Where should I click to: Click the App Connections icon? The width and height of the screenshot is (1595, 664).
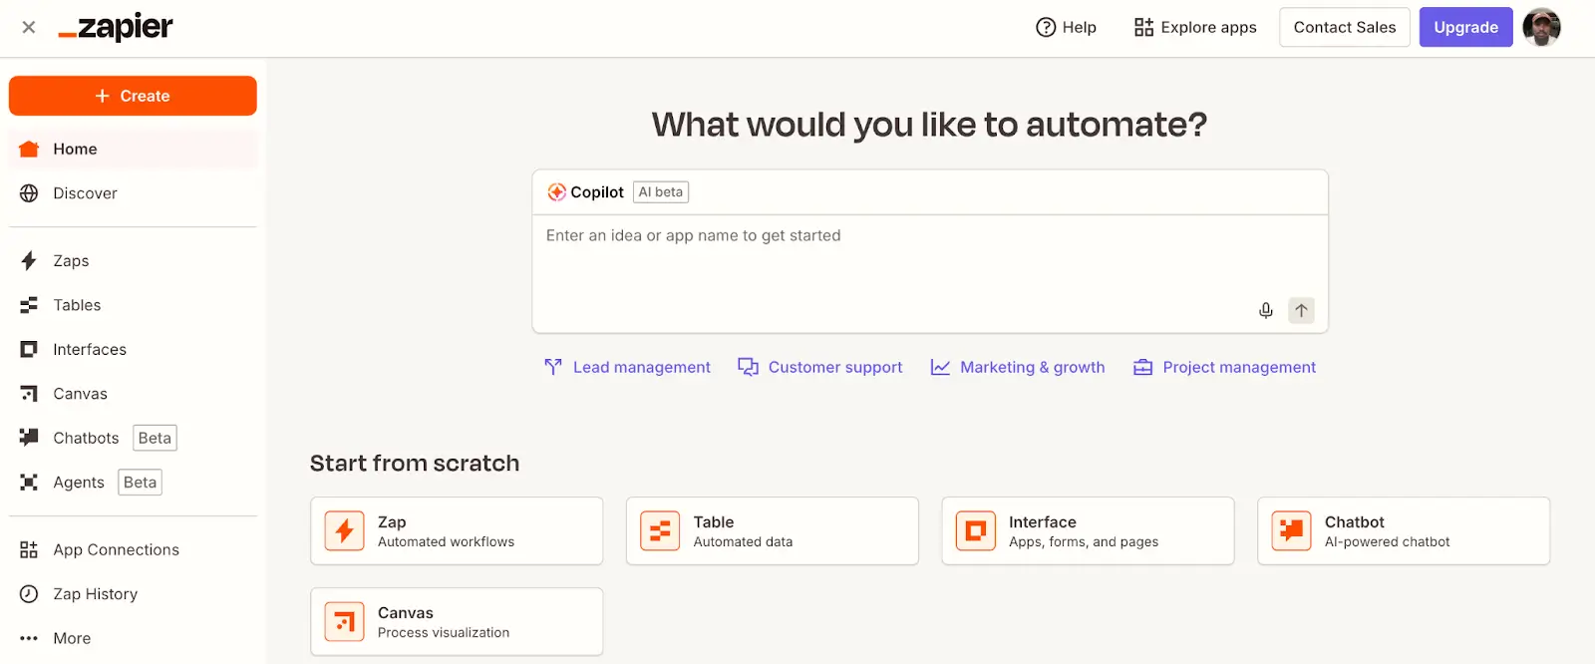tap(29, 549)
